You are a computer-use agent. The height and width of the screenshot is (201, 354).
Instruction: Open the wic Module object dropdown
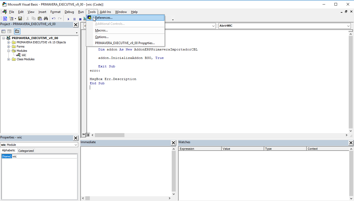point(76,145)
